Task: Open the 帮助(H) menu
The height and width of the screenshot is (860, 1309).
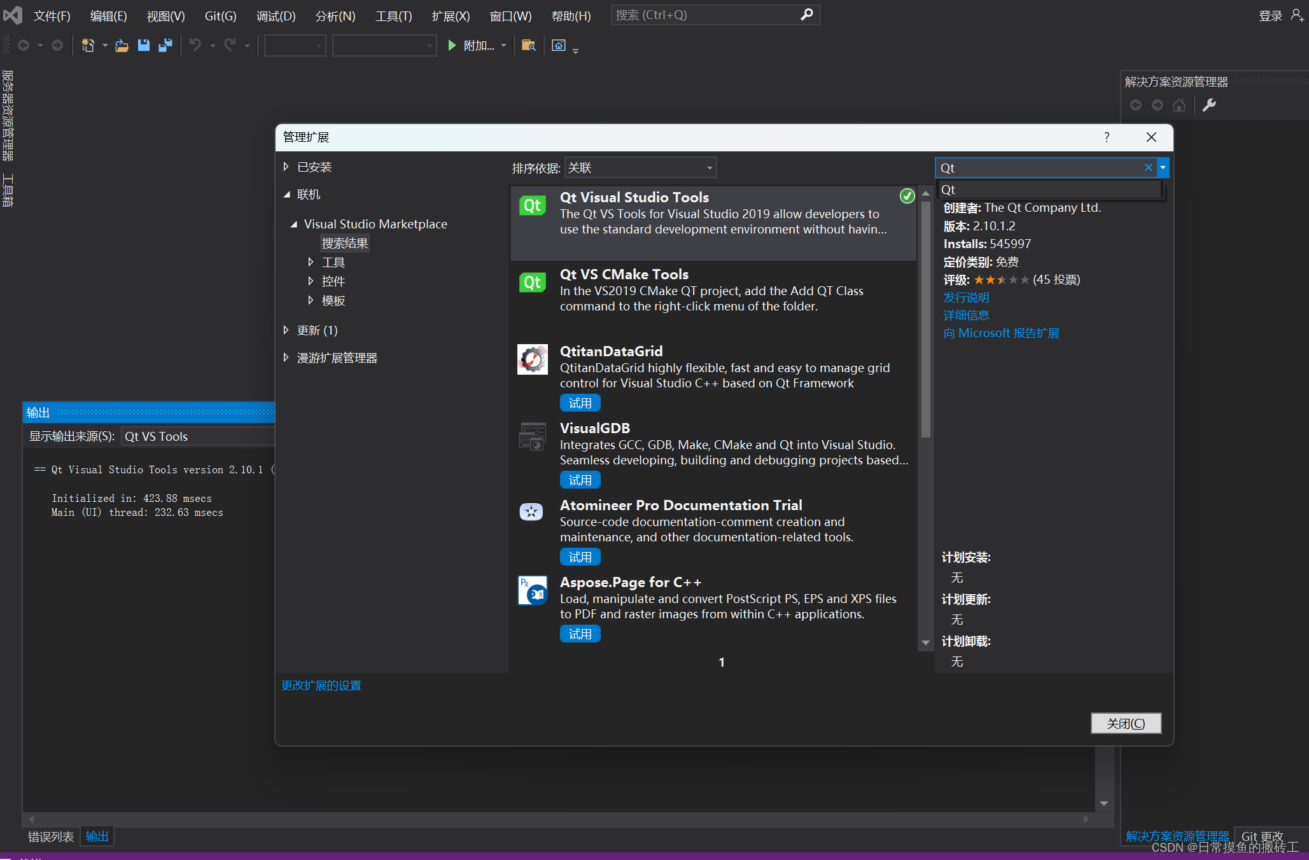Action: point(571,16)
